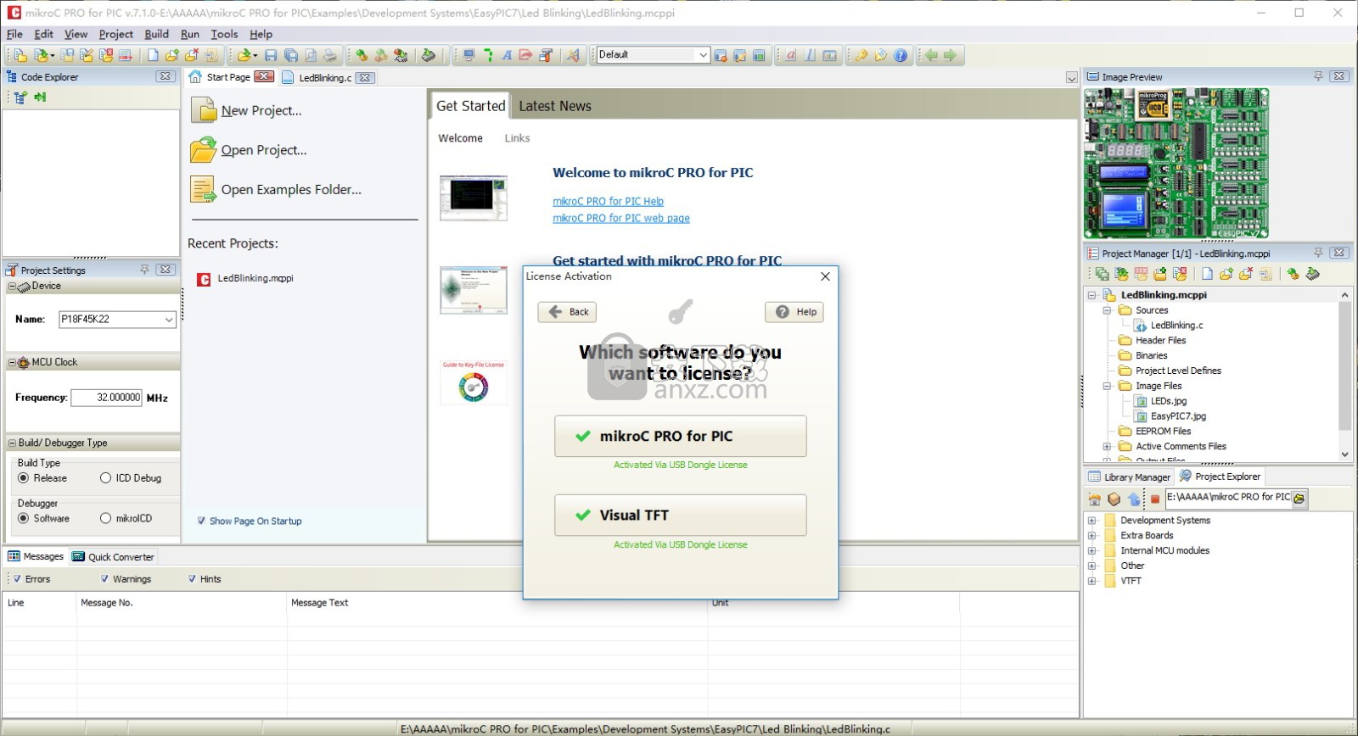Click the home icon in Project Explorer

[1095, 499]
